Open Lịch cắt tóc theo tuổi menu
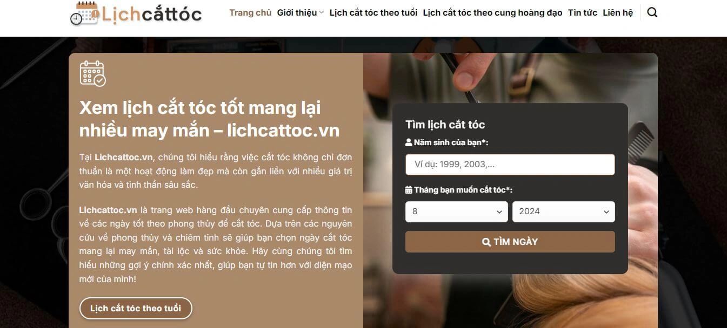The width and height of the screenshot is (727, 328). pos(373,12)
